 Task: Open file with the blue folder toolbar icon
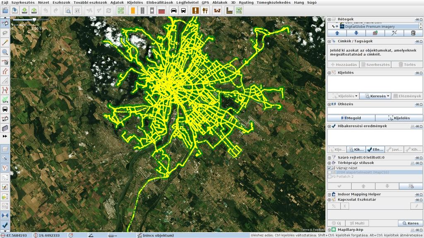pos(5,10)
